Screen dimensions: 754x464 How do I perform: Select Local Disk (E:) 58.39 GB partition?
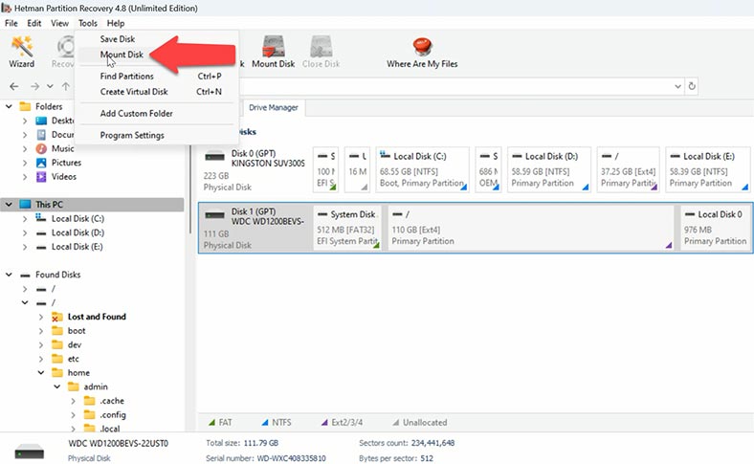coord(708,169)
